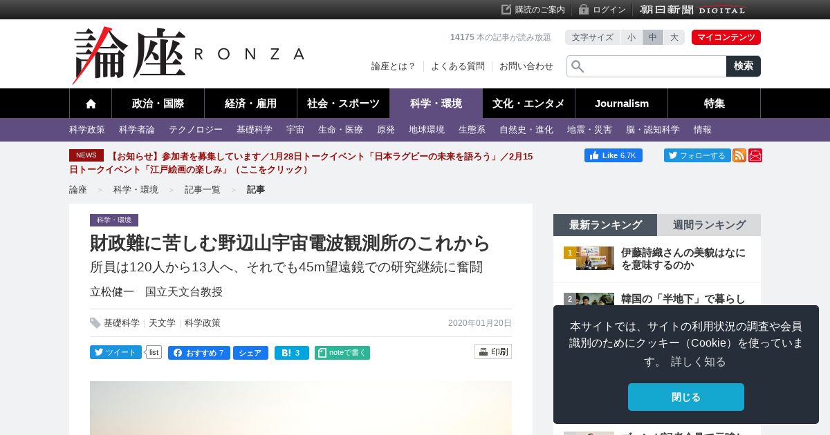830x435 pixels.
Task: Open 論座とは？ link
Action: (394, 66)
